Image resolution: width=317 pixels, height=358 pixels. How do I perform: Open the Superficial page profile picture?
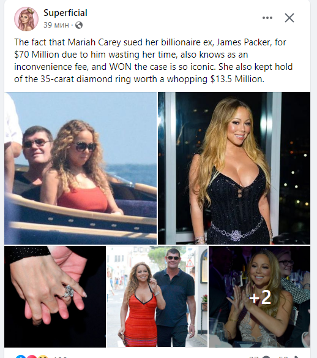(x=26, y=19)
